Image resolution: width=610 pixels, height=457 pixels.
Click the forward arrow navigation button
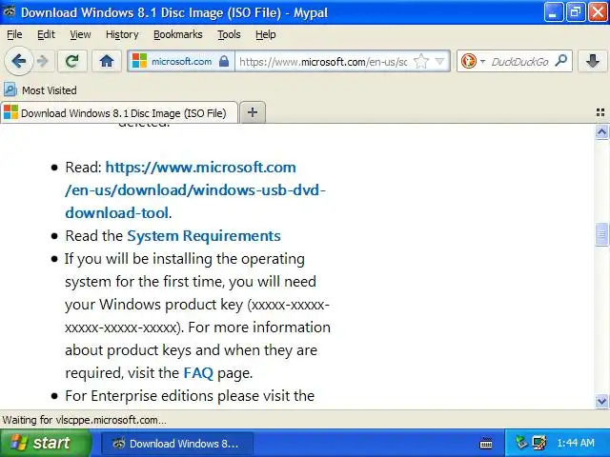tap(42, 61)
